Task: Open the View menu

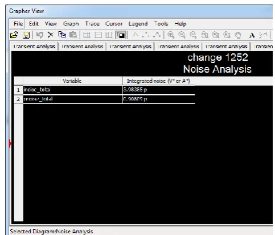Action: (x=51, y=24)
